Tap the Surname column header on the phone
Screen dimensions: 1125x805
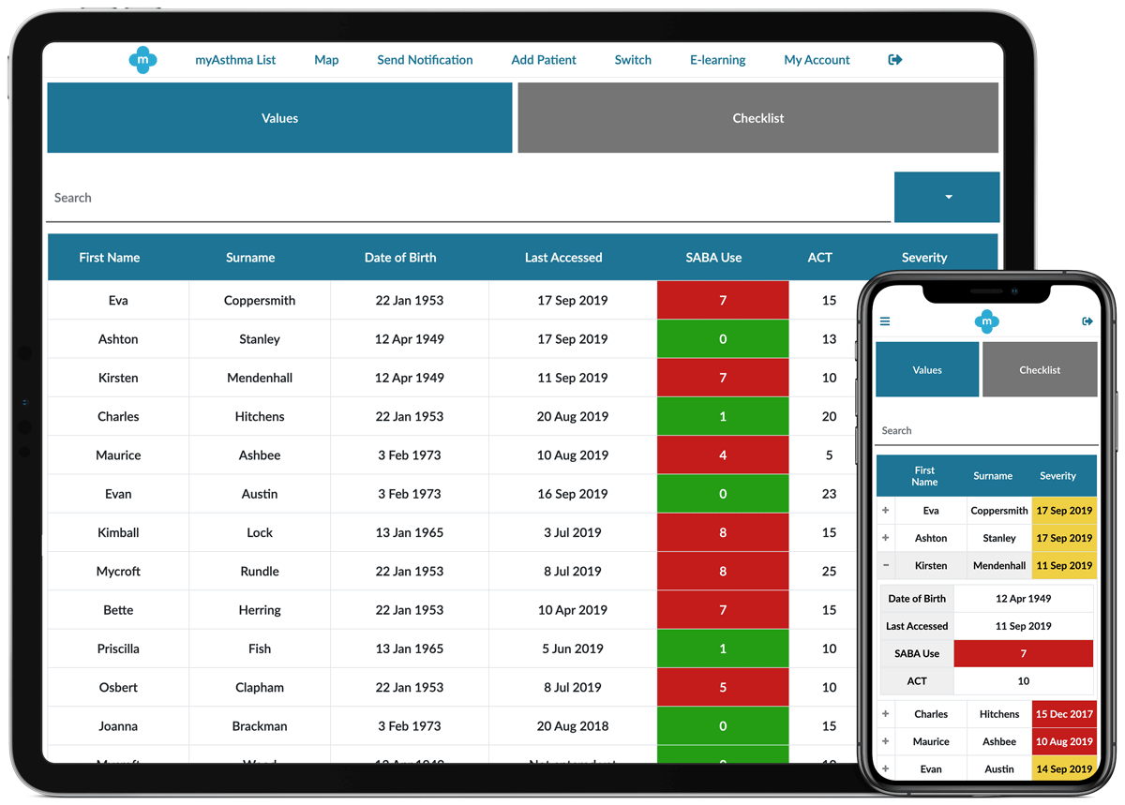tap(993, 476)
